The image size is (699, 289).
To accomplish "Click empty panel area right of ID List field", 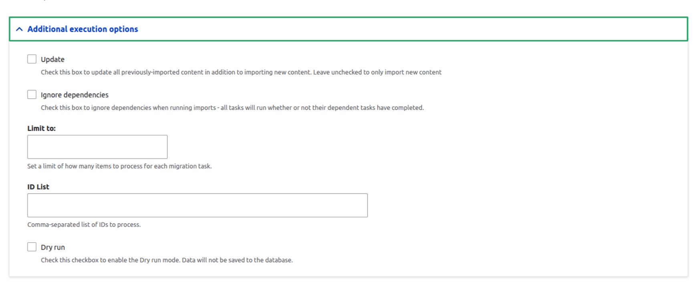I will 521,205.
